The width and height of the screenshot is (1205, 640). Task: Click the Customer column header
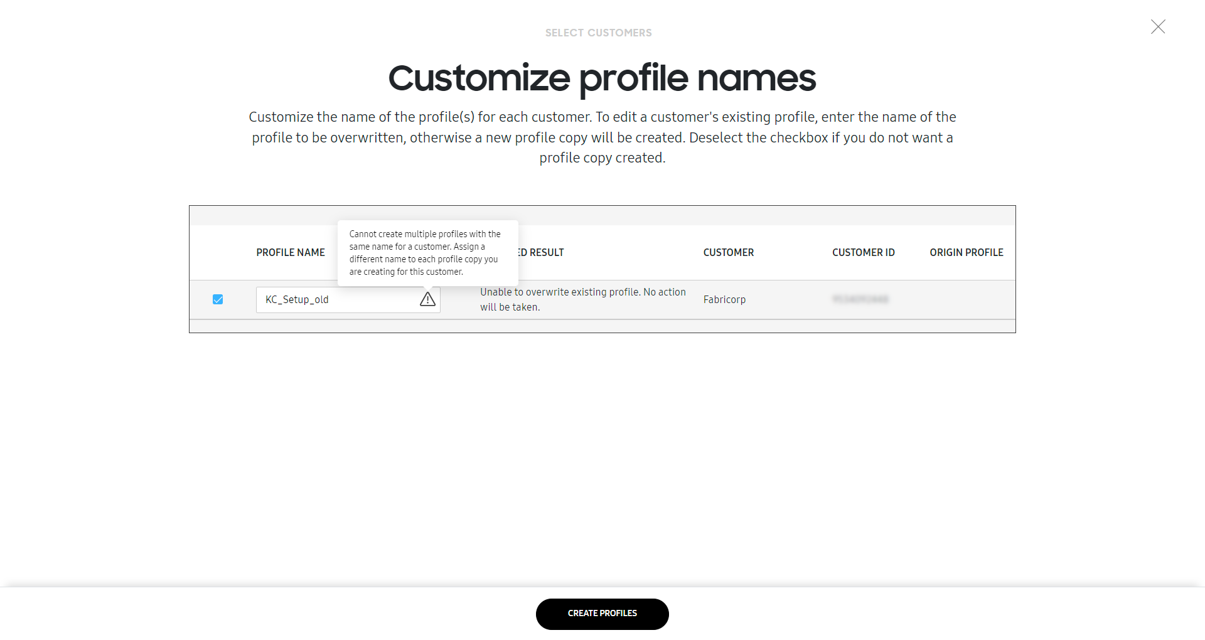[729, 252]
